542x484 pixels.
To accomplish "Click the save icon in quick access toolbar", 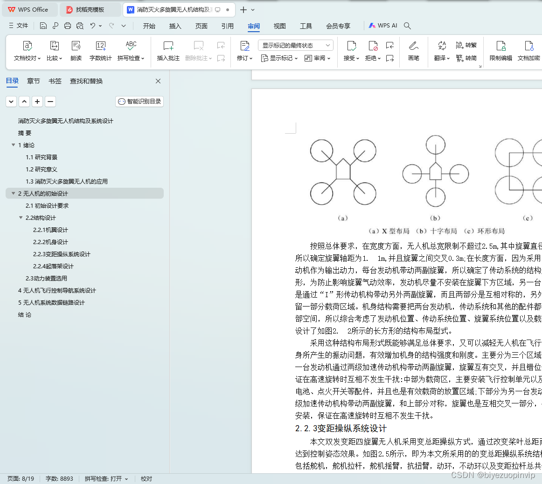I will pyautogui.click(x=43, y=26).
